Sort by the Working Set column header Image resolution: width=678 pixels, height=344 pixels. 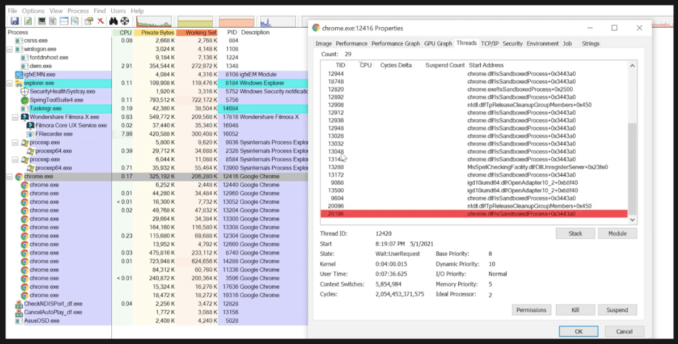(x=197, y=33)
